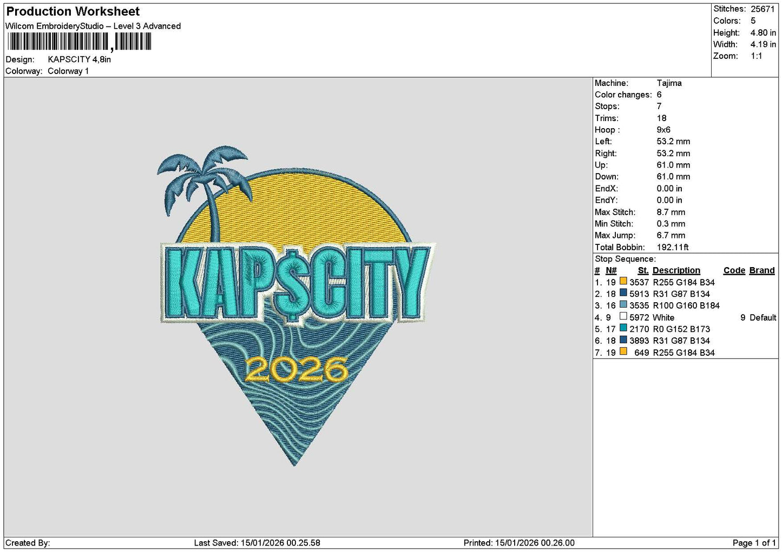
Task: Click the 'Min Stitch:' value '0.3 mm'
Action: 671,224
